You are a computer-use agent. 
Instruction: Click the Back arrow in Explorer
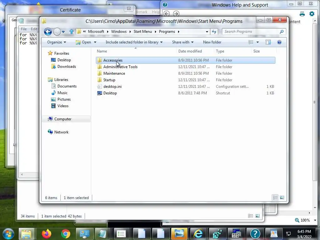click(x=48, y=32)
